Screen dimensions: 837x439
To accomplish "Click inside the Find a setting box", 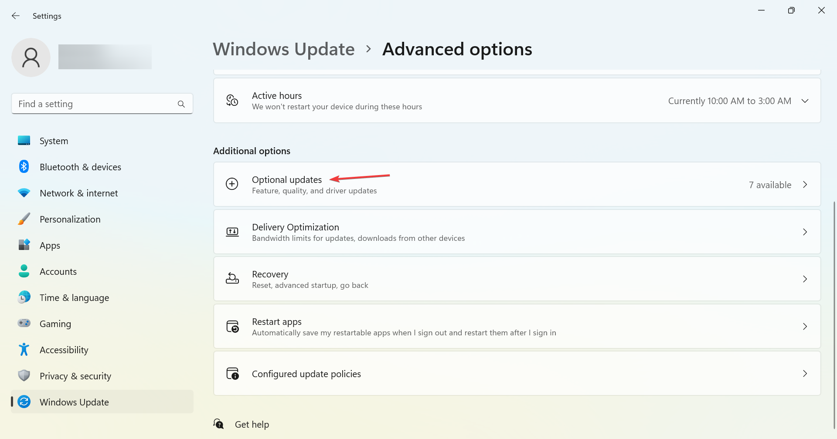I will tap(96, 104).
